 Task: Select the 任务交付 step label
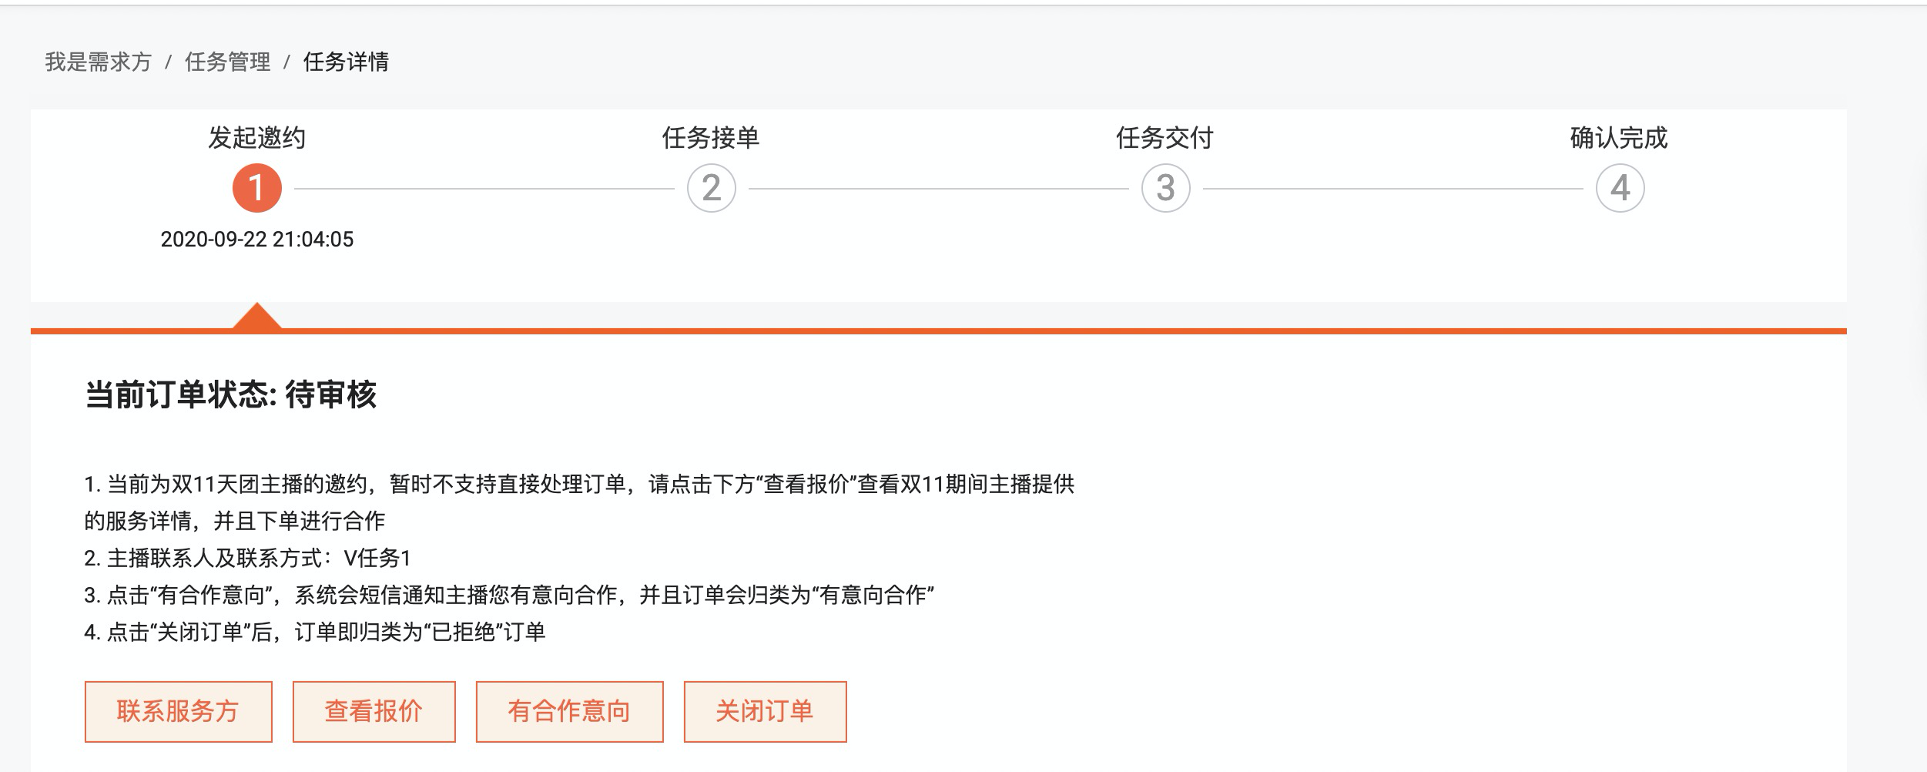pyautogui.click(x=1165, y=138)
